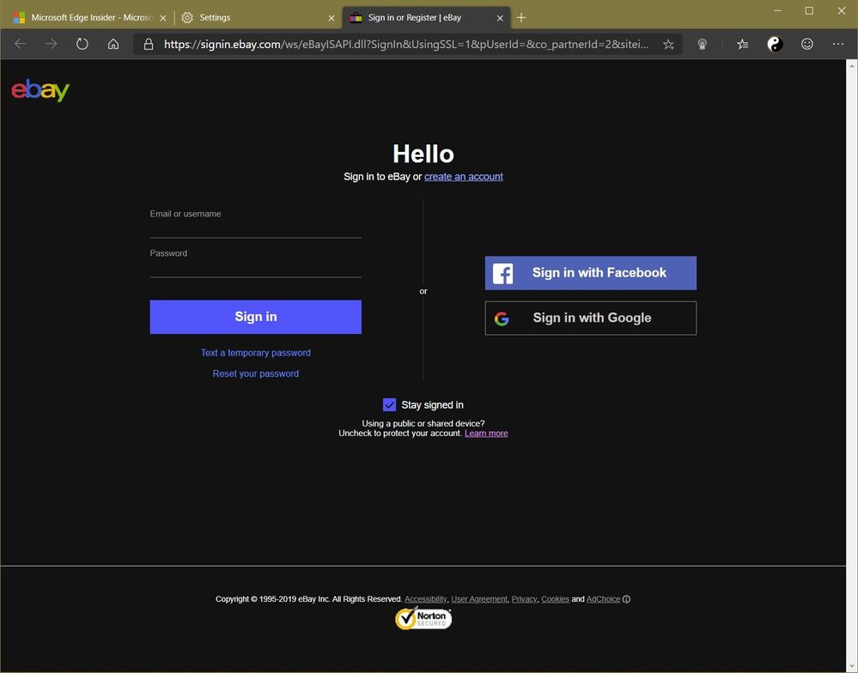Open the Cookies footer link

(555, 599)
